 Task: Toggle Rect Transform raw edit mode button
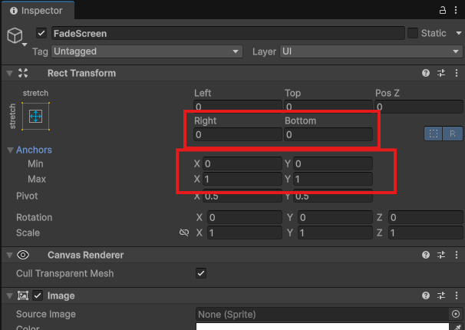[453, 134]
